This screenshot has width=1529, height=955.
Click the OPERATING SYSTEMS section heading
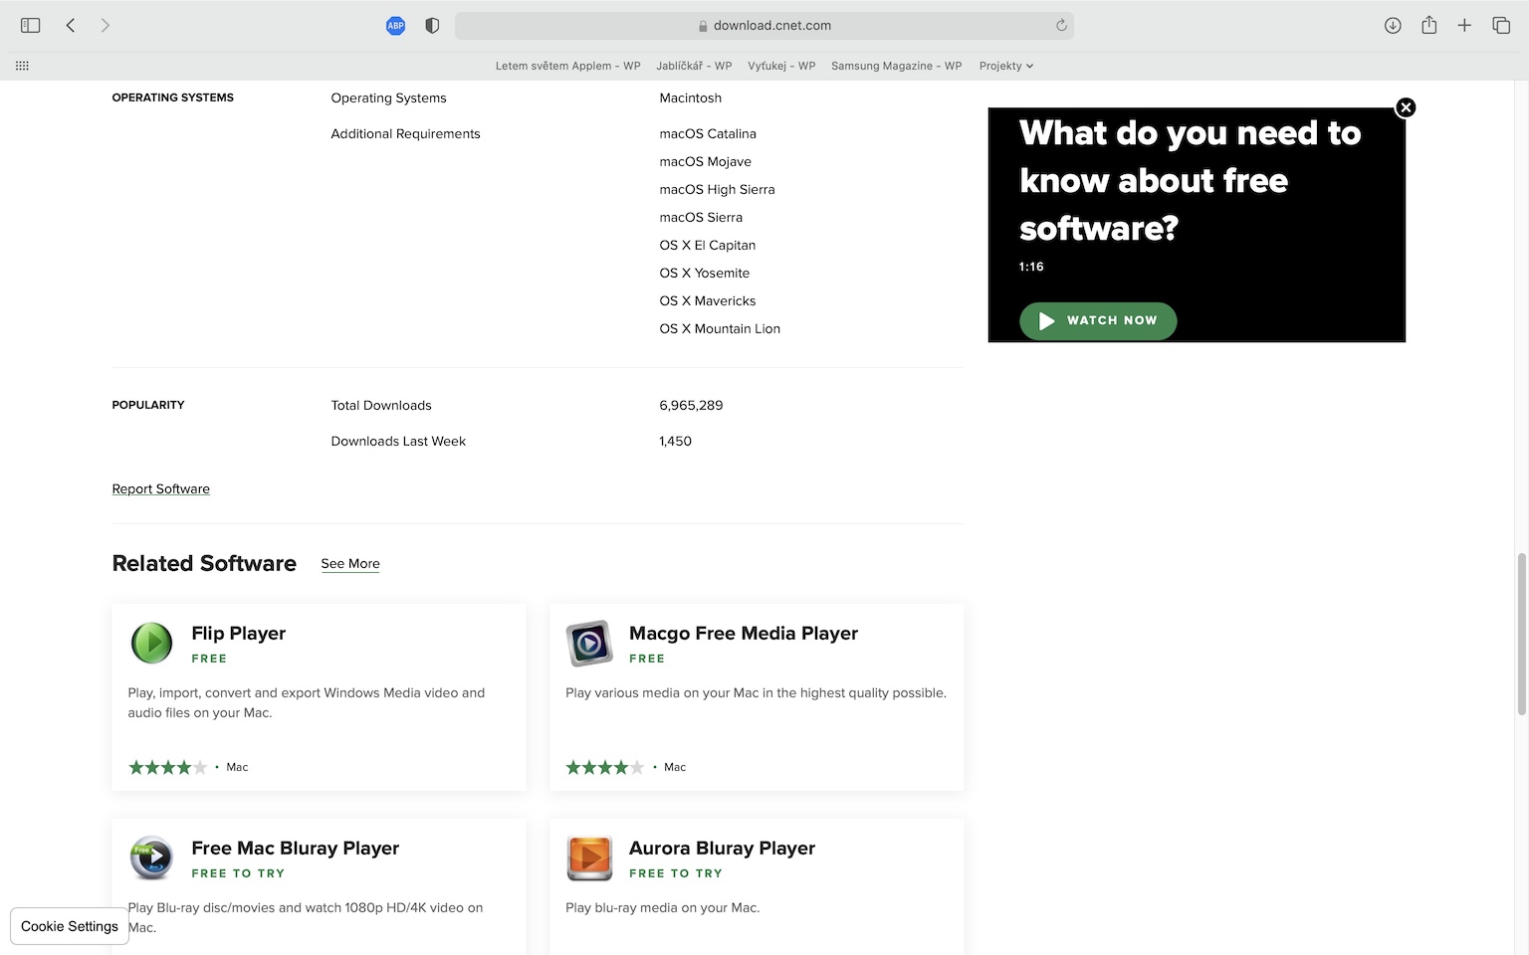(172, 97)
